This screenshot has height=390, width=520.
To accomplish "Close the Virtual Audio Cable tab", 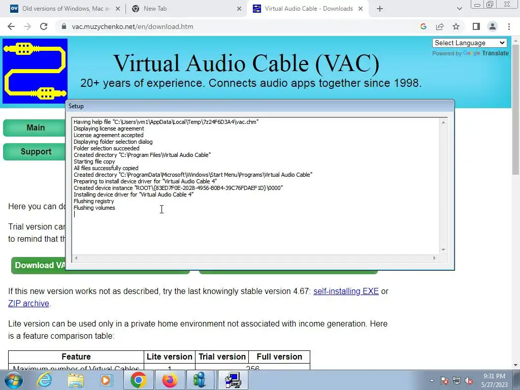I will pyautogui.click(x=361, y=9).
